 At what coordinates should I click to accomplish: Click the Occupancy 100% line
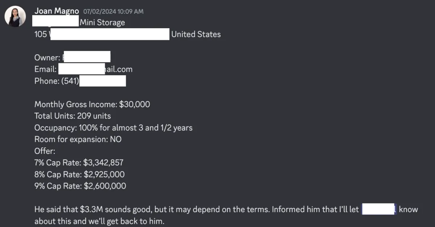(113, 128)
